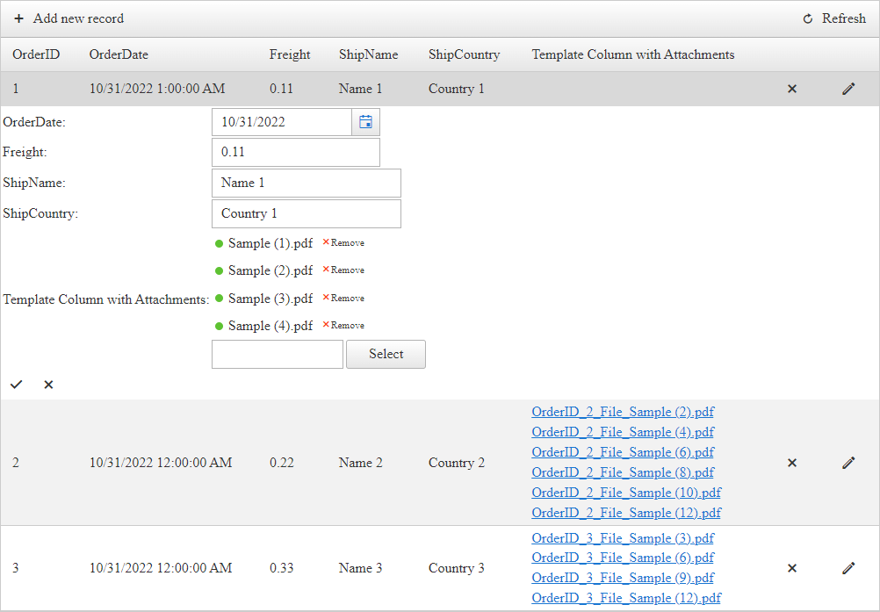Screen dimensions: 880x612
Task: Click the Country 1 grid cell in row 1
Action: 457,89
